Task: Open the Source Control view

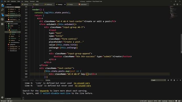Action: coord(2,14)
